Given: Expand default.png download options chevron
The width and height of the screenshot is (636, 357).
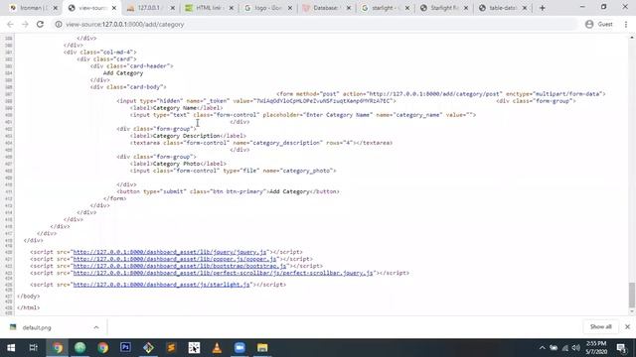Looking at the screenshot, I should (x=96, y=327).
